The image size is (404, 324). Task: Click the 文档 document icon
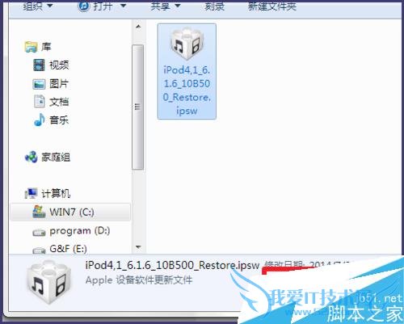(40, 102)
